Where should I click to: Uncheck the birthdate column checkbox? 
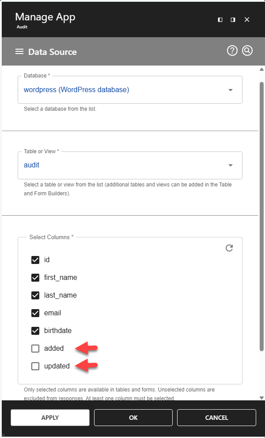point(35,331)
